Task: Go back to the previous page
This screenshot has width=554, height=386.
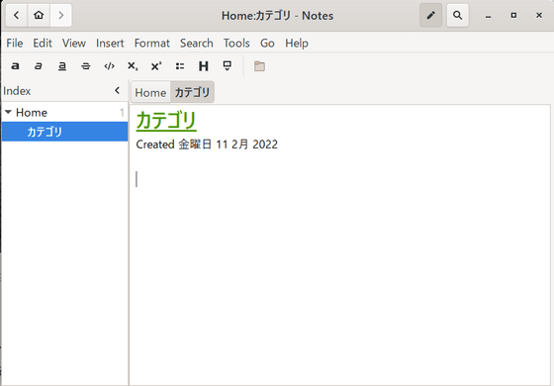Action: point(16,15)
